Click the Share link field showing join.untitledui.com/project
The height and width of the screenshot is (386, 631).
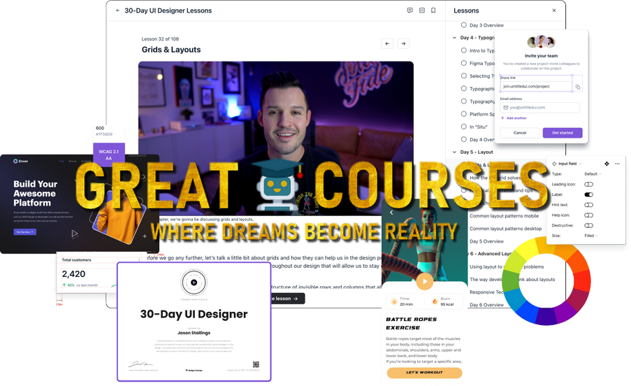536,87
